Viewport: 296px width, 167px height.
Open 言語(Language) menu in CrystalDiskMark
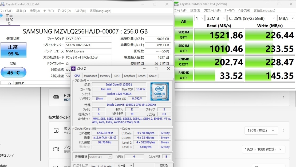coord(265,10)
